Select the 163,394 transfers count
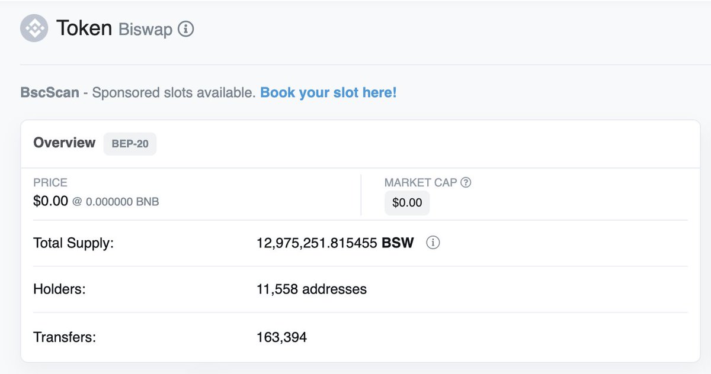711x374 pixels. pos(282,338)
